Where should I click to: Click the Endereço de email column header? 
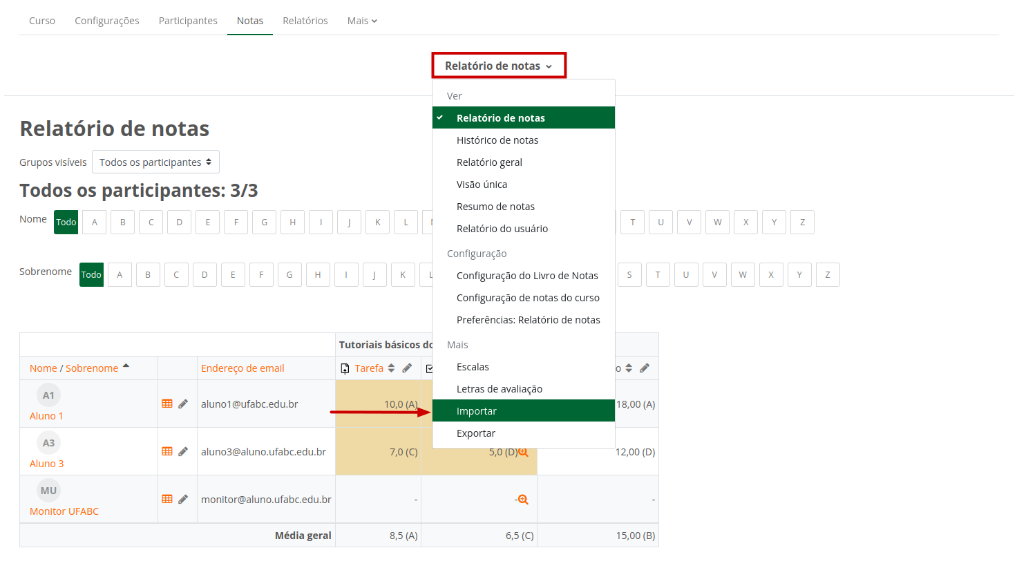point(243,368)
